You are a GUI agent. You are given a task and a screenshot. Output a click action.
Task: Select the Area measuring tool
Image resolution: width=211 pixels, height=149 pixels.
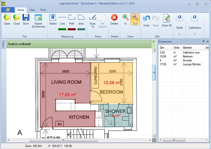pos(81,19)
